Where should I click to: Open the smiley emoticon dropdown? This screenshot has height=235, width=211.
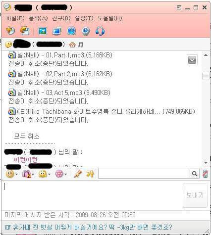[x=11, y=174]
